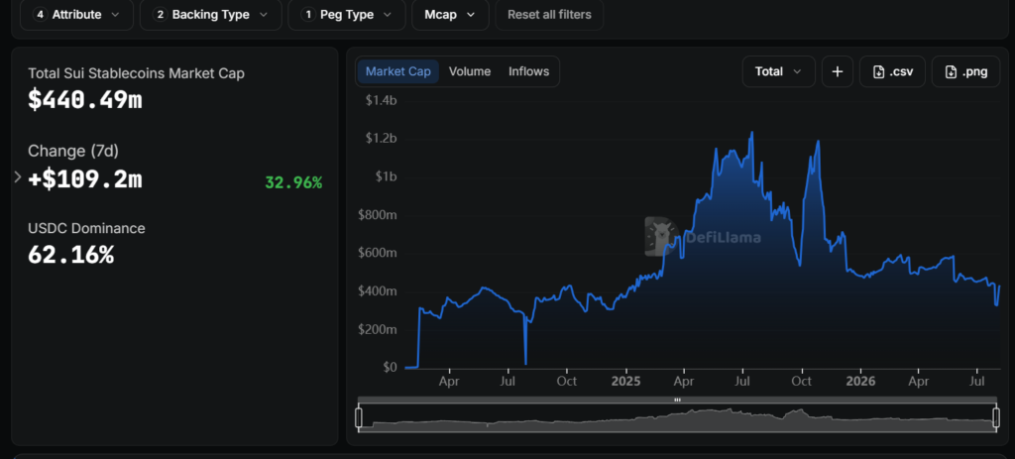Viewport: 1015px width, 459px height.
Task: Click the range slider top grip bar
Action: 677,400
